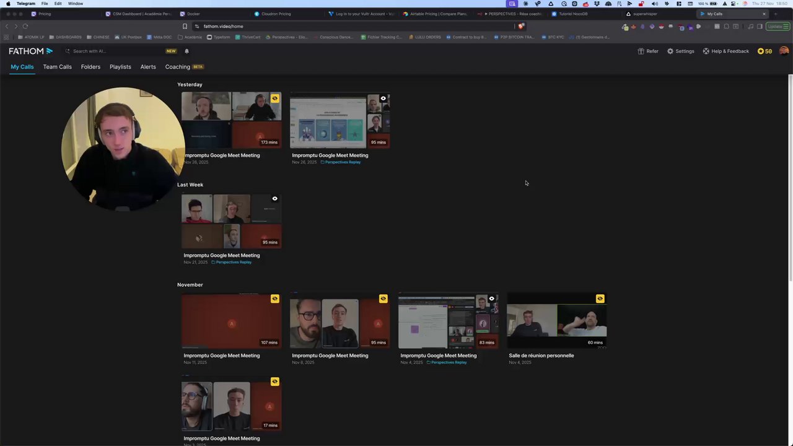Close the My Calls browser tab
Screen dimensions: 793x446
(764, 14)
